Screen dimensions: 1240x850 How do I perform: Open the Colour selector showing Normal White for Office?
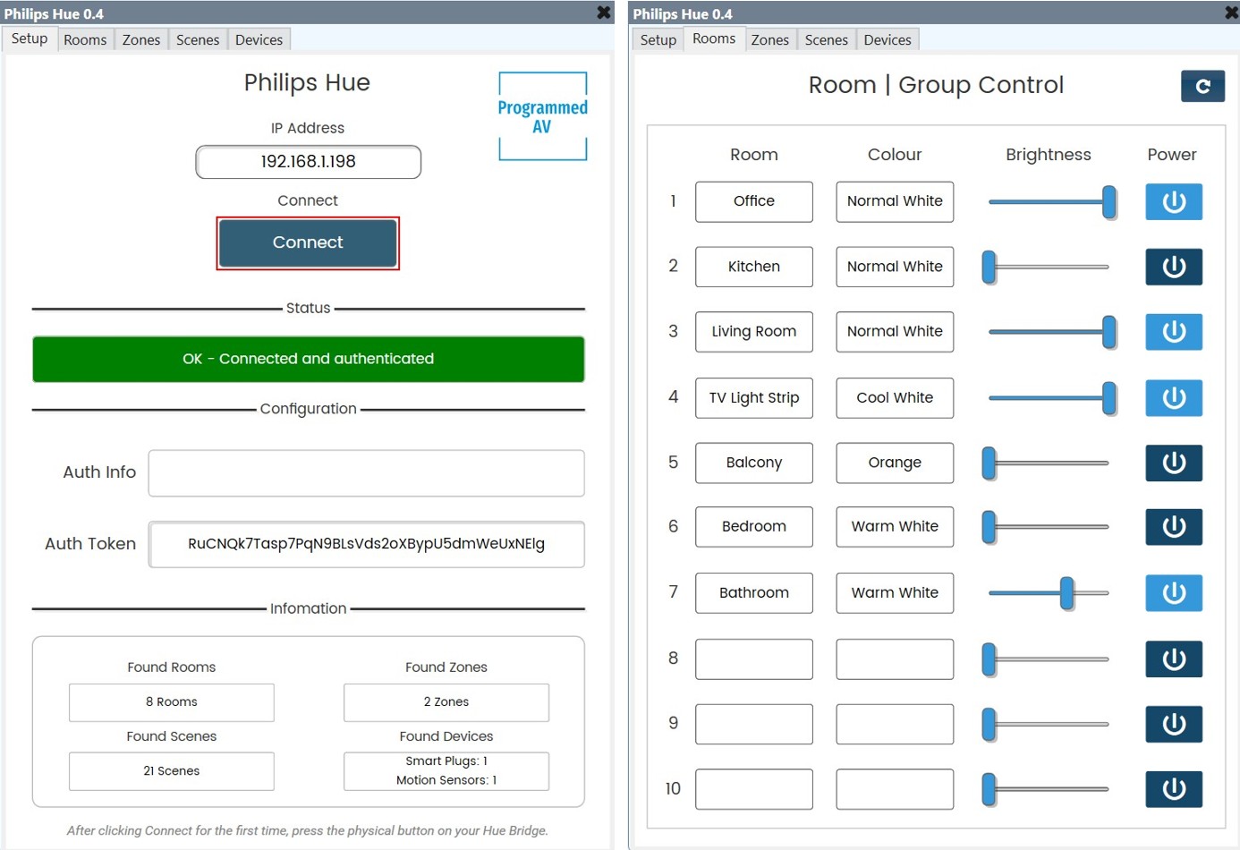click(x=894, y=201)
